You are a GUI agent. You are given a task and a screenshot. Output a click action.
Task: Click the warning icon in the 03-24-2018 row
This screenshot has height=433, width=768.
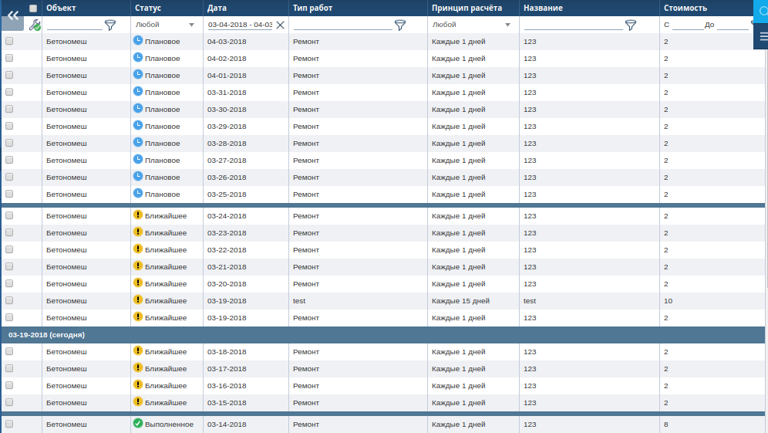point(138,215)
